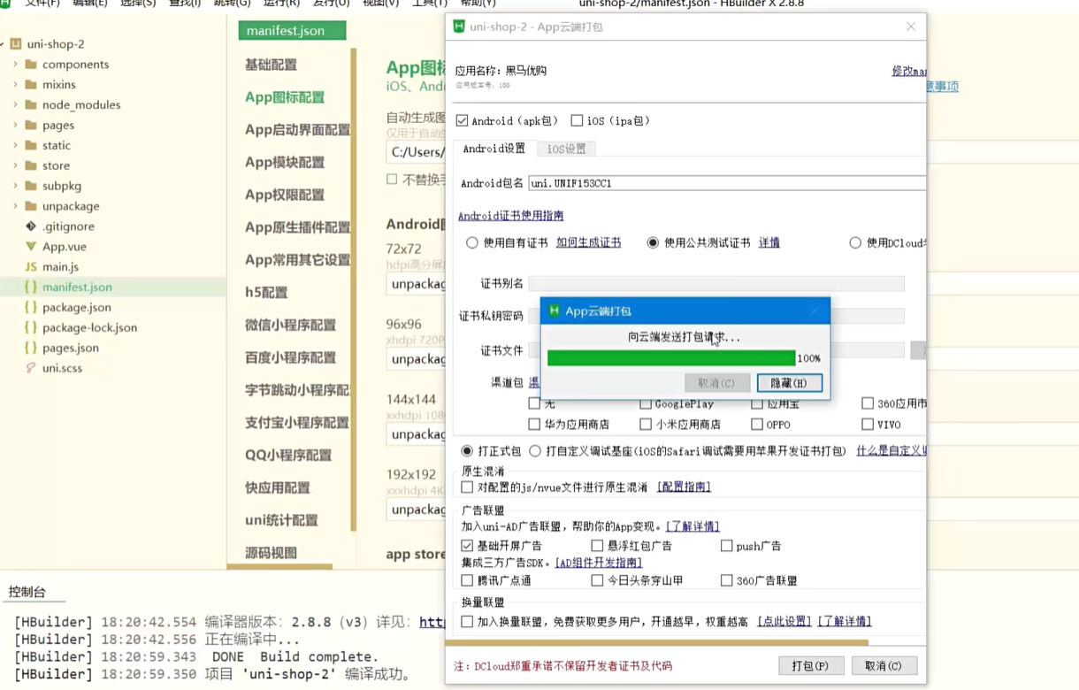
Task: Click the pages.json braces icon
Action: 31,349
